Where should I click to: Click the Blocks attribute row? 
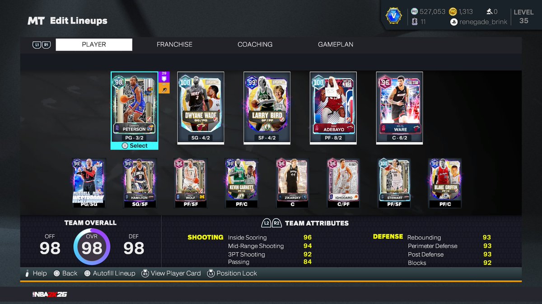(x=449, y=263)
